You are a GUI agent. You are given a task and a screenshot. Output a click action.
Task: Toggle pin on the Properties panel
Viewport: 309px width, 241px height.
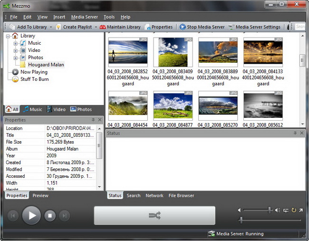coord(93,120)
